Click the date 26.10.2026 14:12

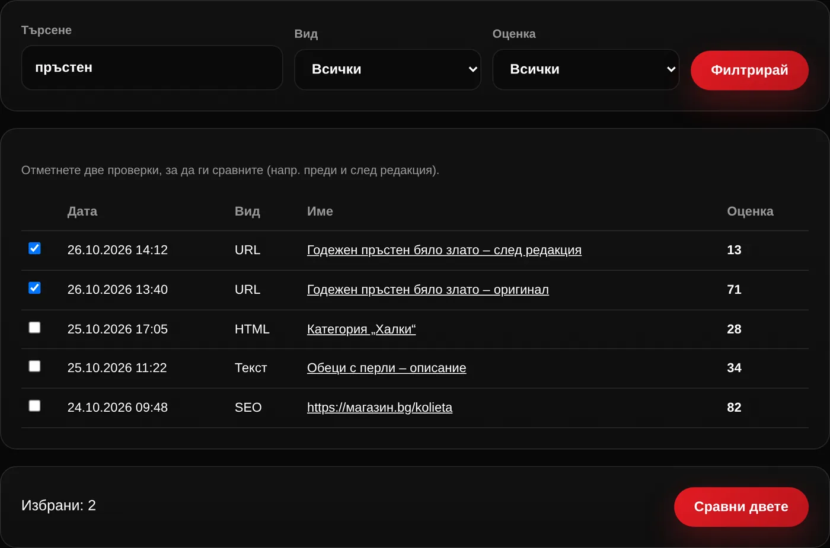(117, 250)
